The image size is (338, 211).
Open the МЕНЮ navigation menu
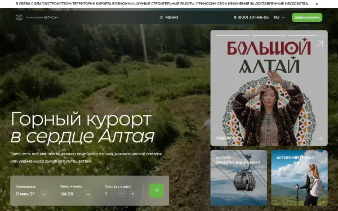[x=169, y=17]
